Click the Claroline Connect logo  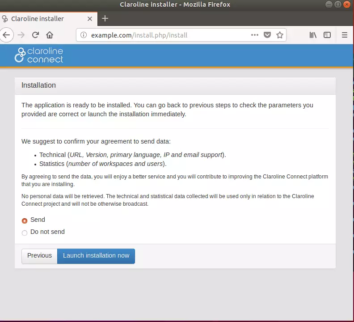39,55
